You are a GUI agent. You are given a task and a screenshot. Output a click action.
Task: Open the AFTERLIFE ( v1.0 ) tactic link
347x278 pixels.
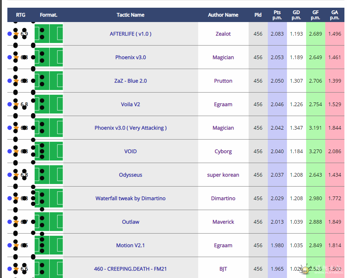(x=130, y=34)
